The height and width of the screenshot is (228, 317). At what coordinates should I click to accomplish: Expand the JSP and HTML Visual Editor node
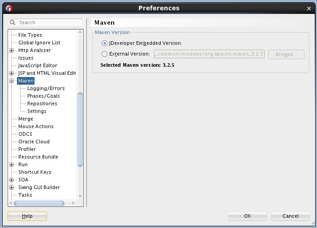pos(12,73)
